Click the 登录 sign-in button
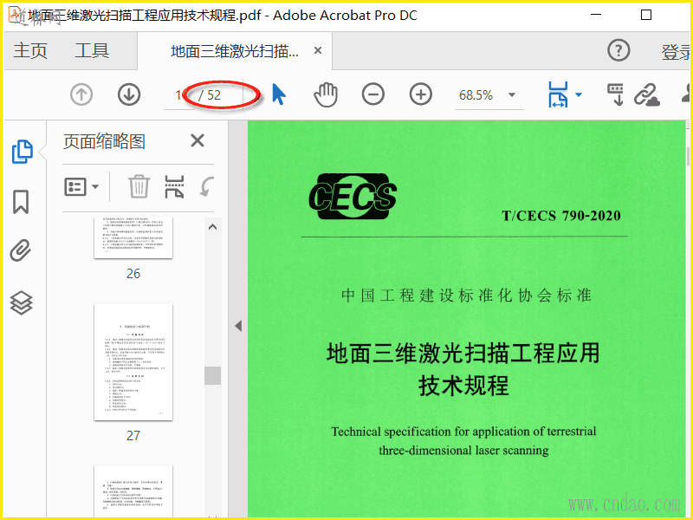This screenshot has width=693, height=520. pyautogui.click(x=677, y=52)
